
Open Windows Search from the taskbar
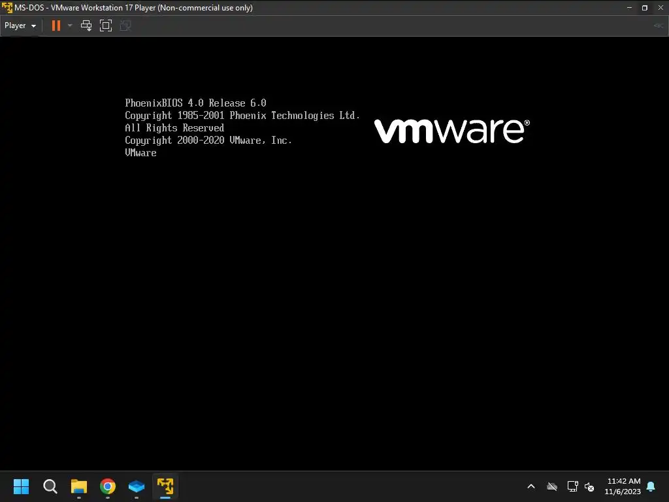(x=50, y=486)
